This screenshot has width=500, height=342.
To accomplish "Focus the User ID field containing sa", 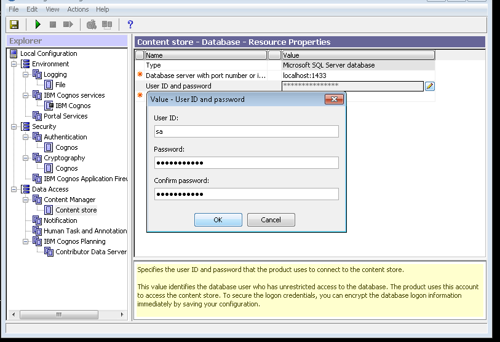I will (x=247, y=131).
